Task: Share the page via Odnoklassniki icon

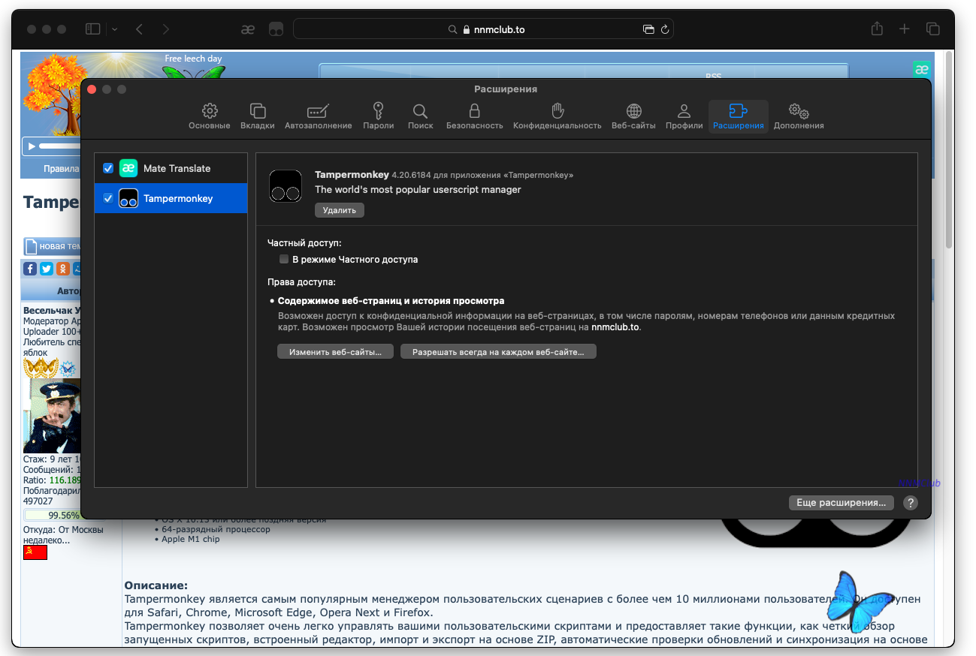Action: 63,269
